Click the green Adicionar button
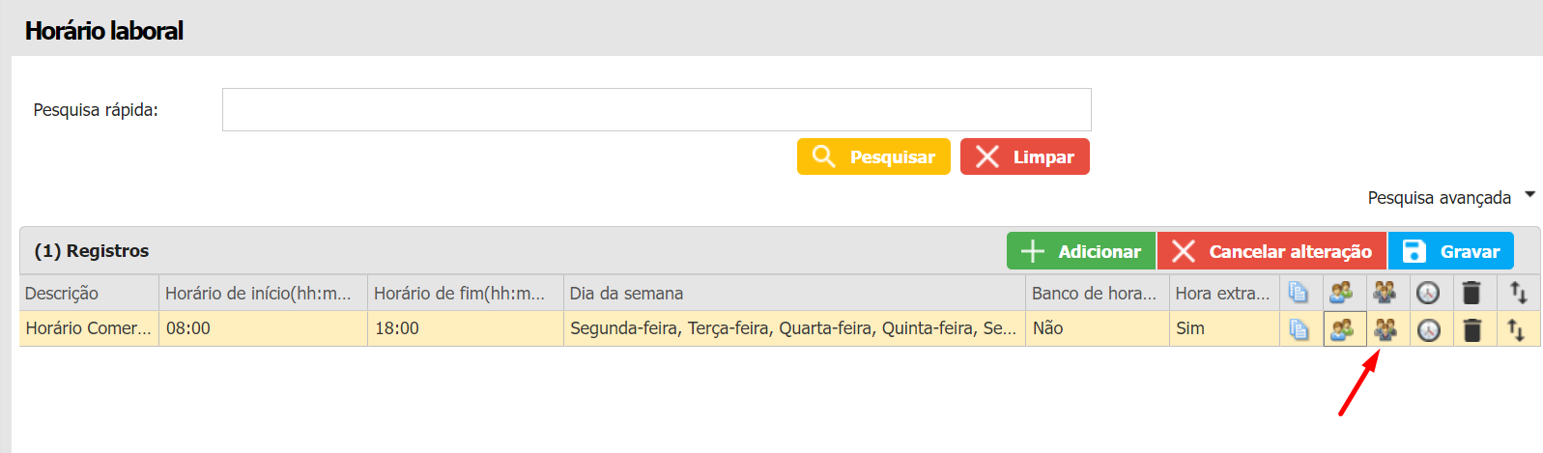Image resolution: width=1543 pixels, height=453 pixels. (x=1081, y=251)
